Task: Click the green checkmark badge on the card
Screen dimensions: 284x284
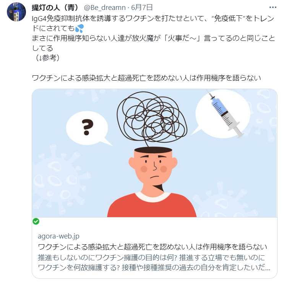Action: [36, 221]
